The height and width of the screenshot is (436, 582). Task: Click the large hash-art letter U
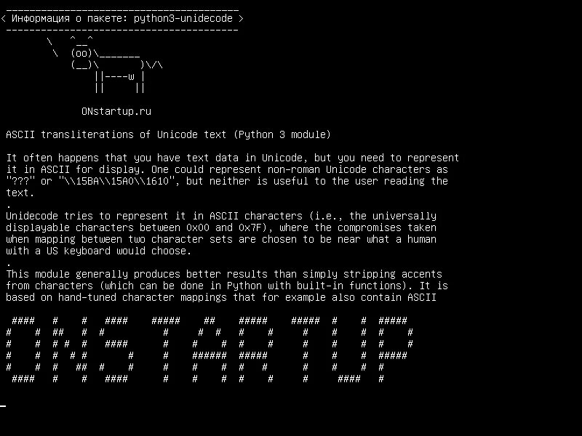point(349,350)
